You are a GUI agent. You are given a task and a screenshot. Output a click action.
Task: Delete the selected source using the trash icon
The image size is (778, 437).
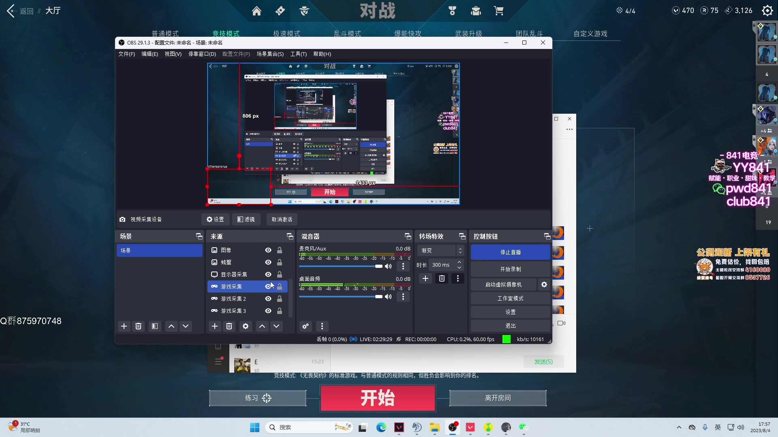click(229, 326)
